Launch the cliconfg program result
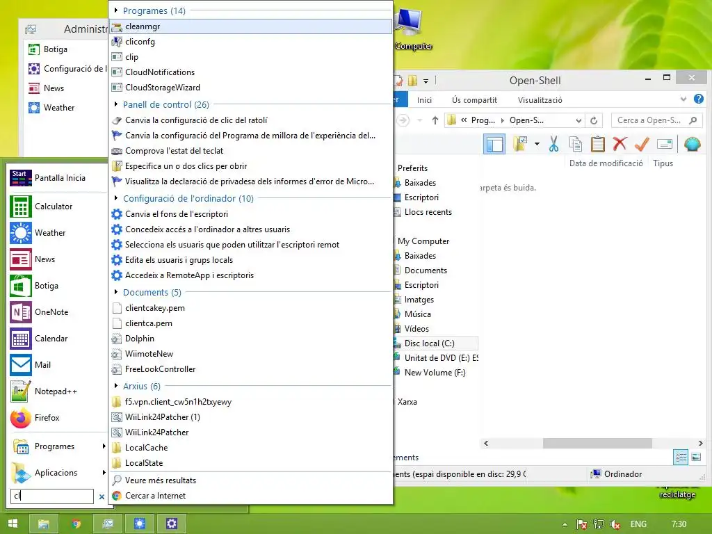Screen dimensions: 712x534 point(250,42)
